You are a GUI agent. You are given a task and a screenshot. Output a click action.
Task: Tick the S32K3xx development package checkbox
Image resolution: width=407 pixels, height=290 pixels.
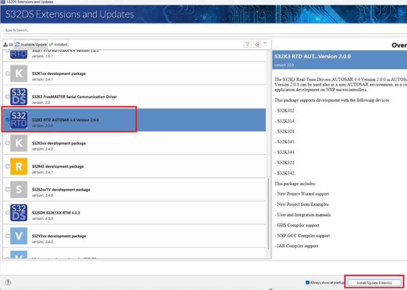[7, 143]
